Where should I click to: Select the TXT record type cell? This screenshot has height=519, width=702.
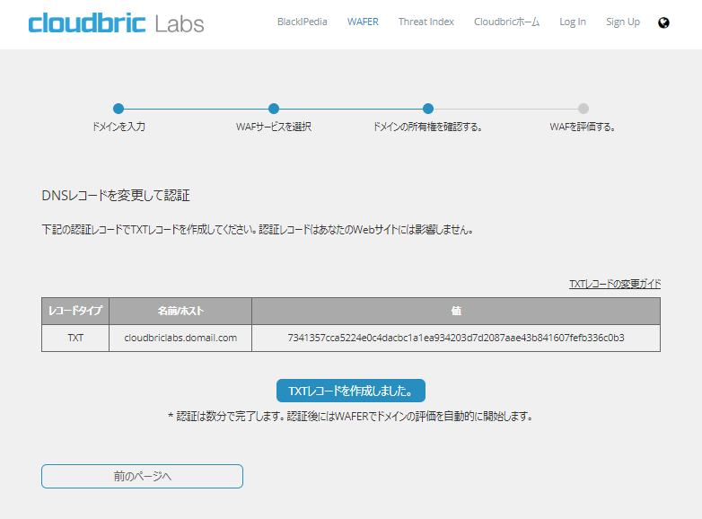[75, 339]
